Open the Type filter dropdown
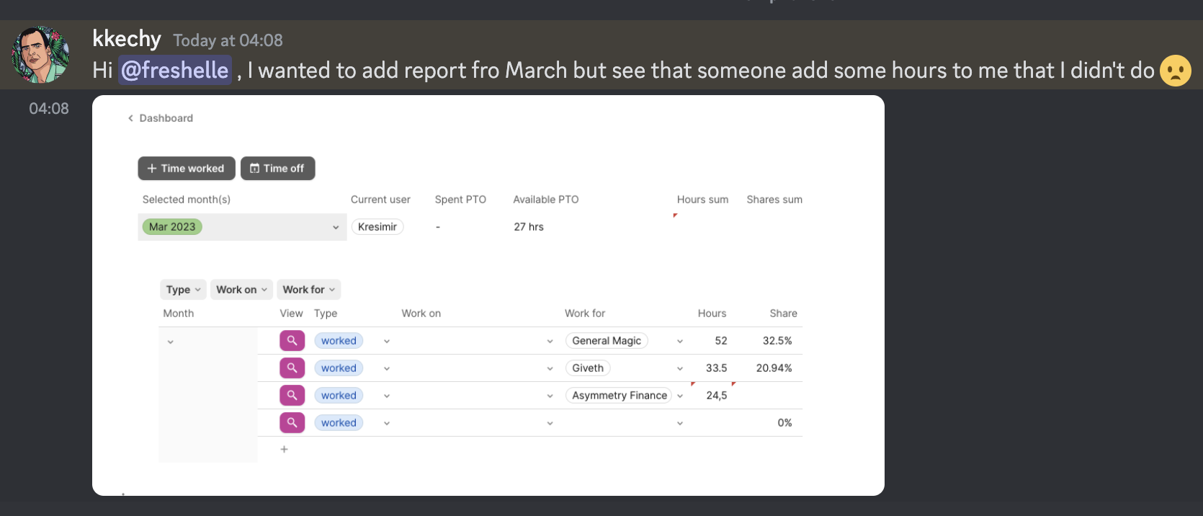 (183, 290)
